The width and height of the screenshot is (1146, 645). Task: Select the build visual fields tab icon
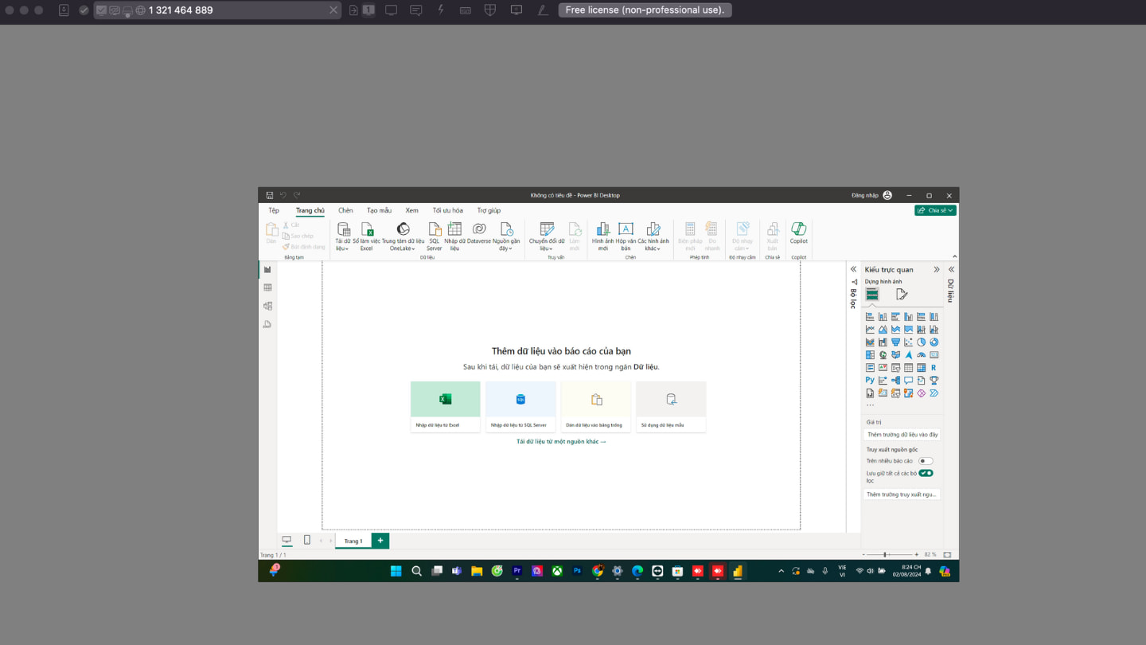(x=872, y=294)
